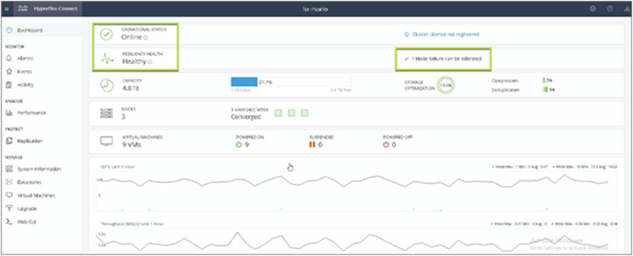633x256 pixels.
Task: Click the 9 VMs count
Action: [132, 144]
